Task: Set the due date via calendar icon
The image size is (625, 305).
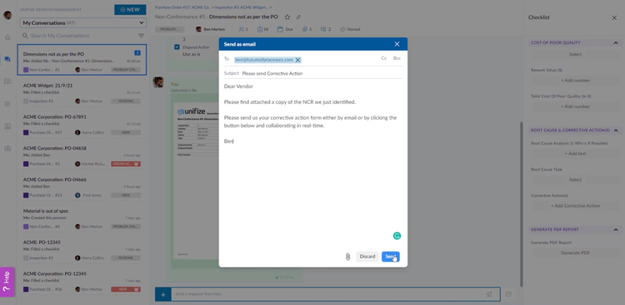Action: pos(285,29)
